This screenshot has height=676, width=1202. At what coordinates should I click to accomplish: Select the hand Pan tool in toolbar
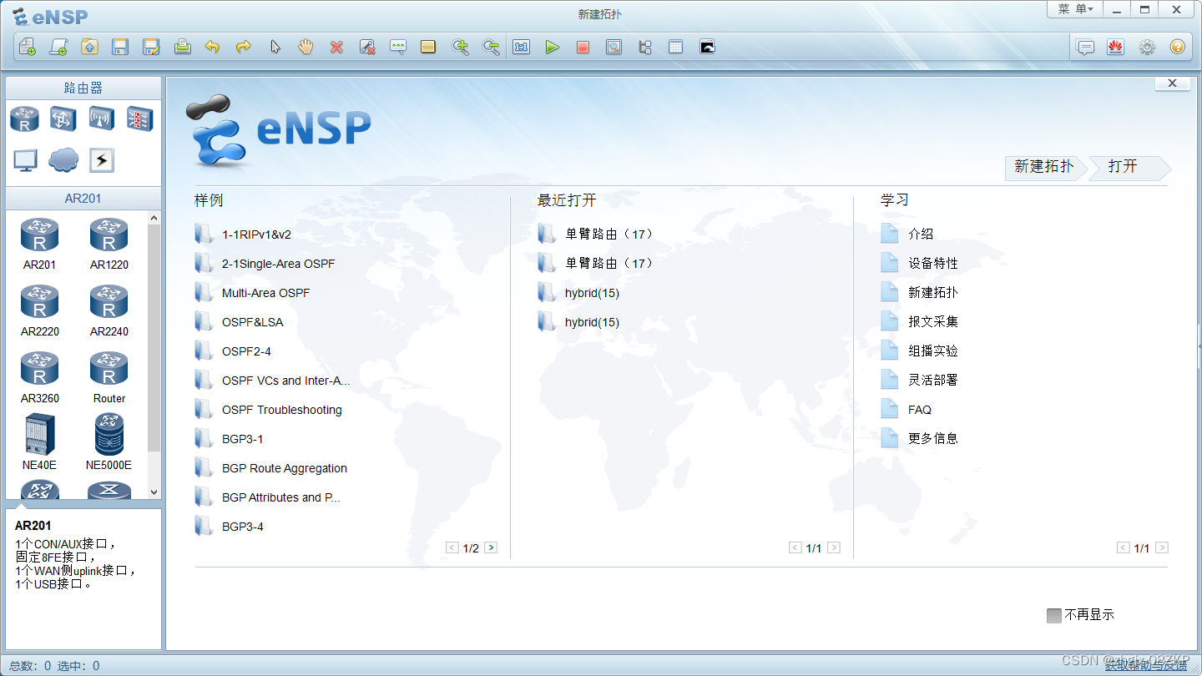point(306,47)
